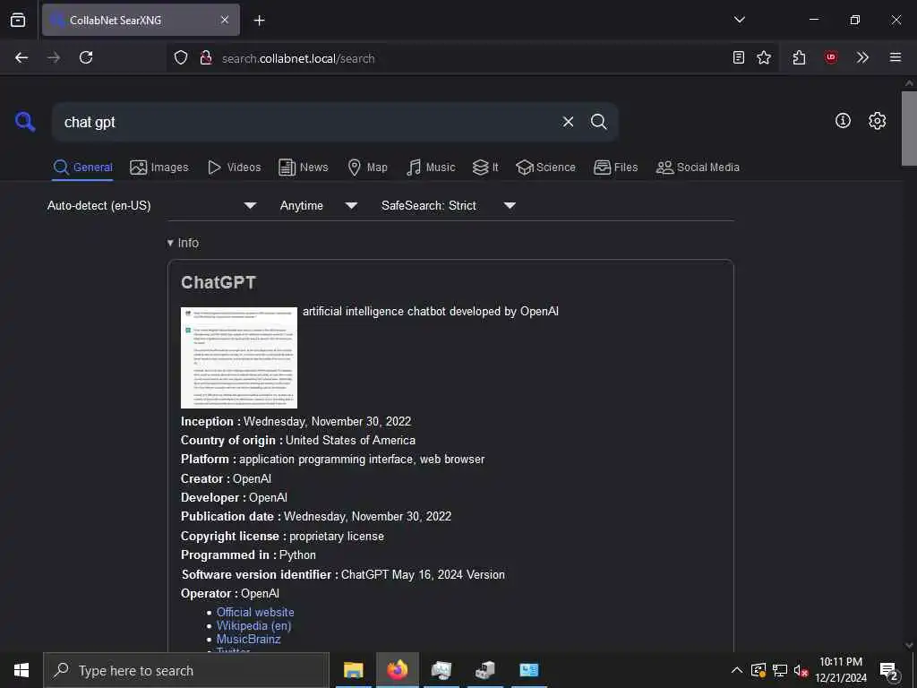Click the Windows taskbar search box
The height and width of the screenshot is (688, 917).
[x=186, y=670]
